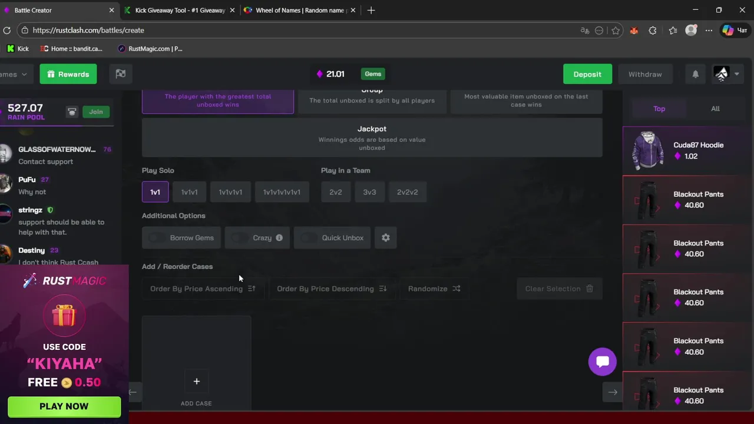This screenshot has height=424, width=754.
Task: Select the 2v2v2 team mode
Action: click(x=407, y=192)
